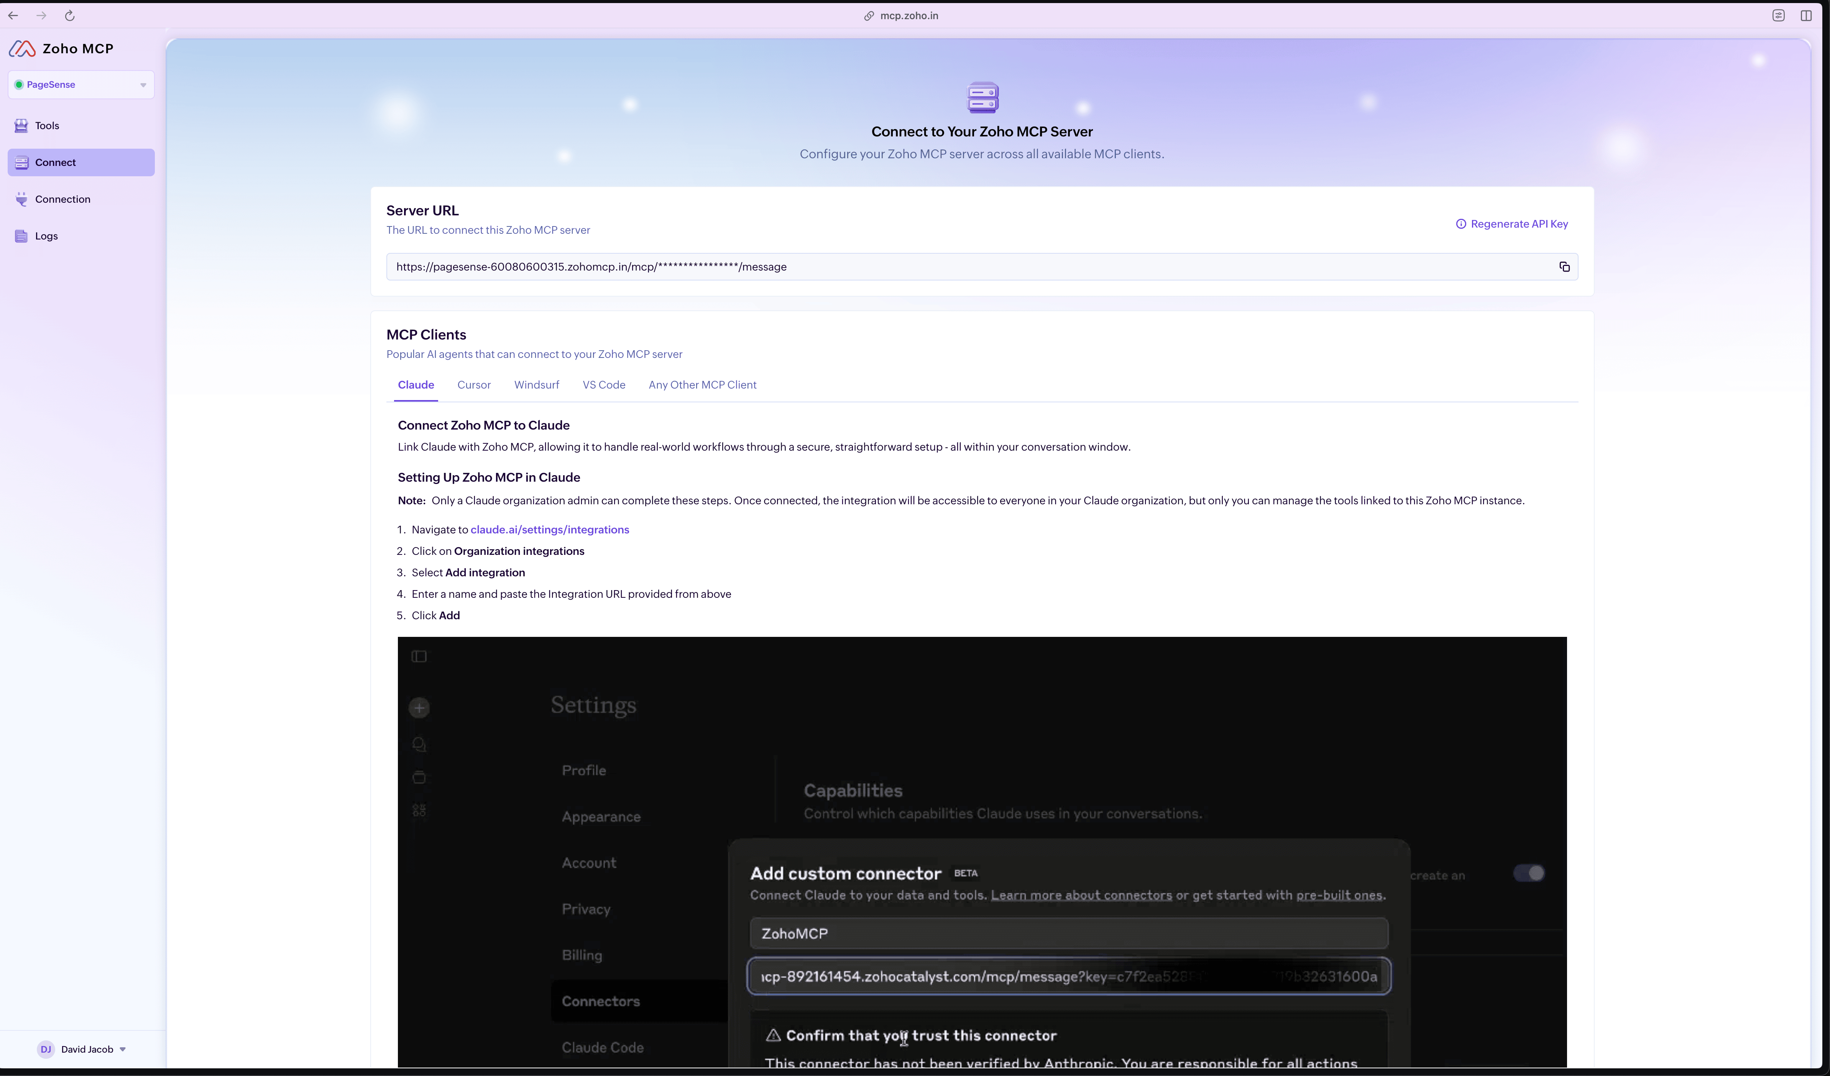This screenshot has height=1076, width=1830.
Task: Click the 'Server URL' section title
Action: click(x=423, y=210)
